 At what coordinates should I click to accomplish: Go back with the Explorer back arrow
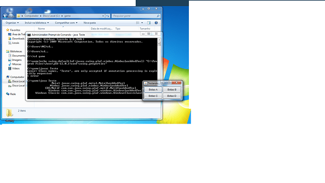[x=5, y=16]
